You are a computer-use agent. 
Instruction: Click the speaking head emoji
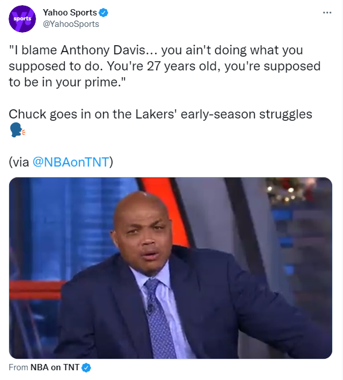pyautogui.click(x=17, y=130)
